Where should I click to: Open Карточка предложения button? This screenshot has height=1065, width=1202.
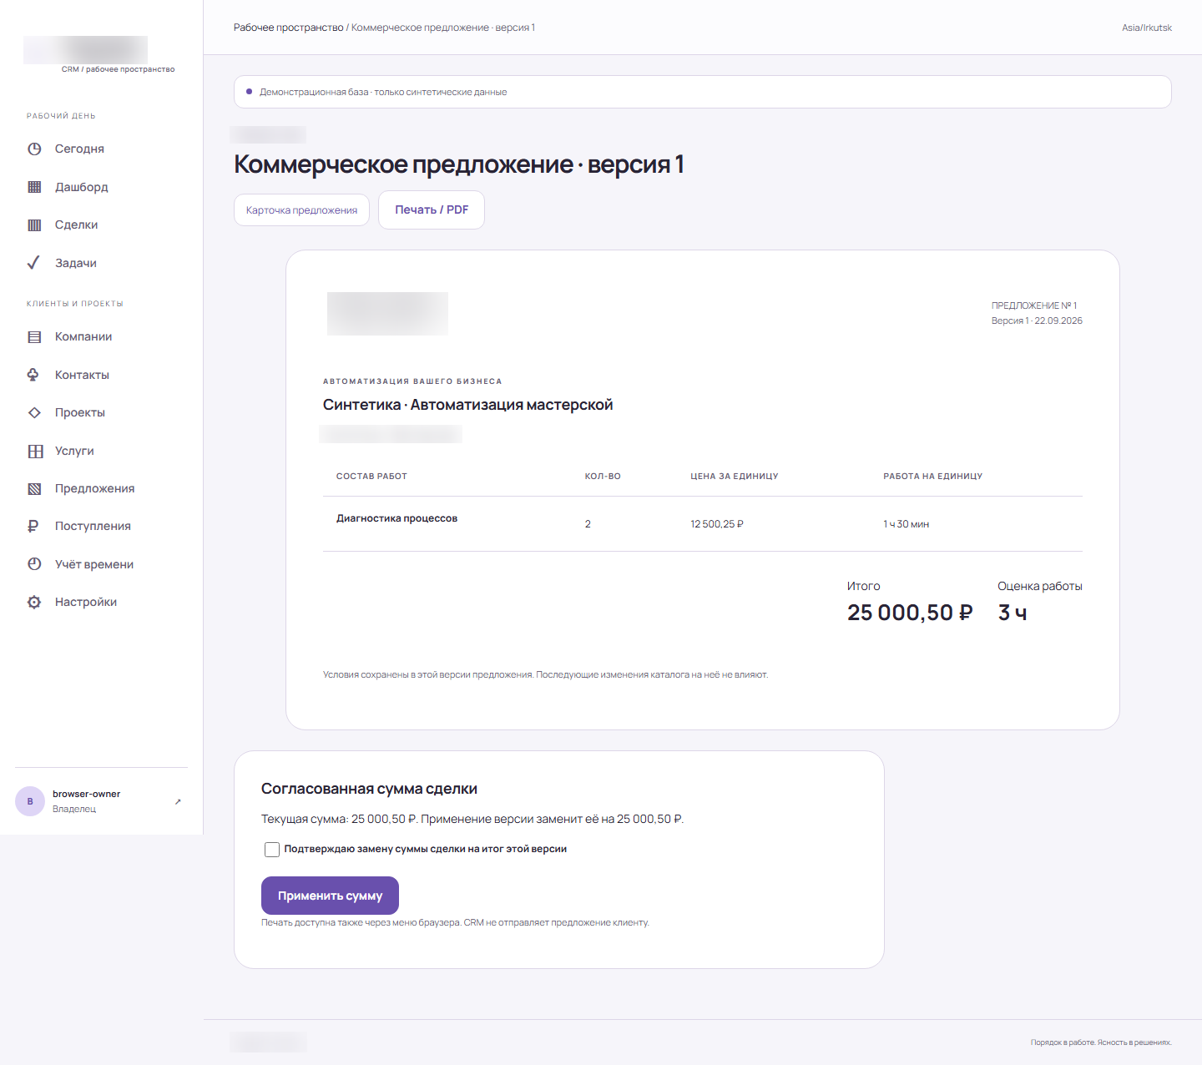click(301, 210)
